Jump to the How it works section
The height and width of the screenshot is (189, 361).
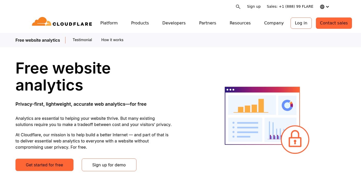pos(112,40)
